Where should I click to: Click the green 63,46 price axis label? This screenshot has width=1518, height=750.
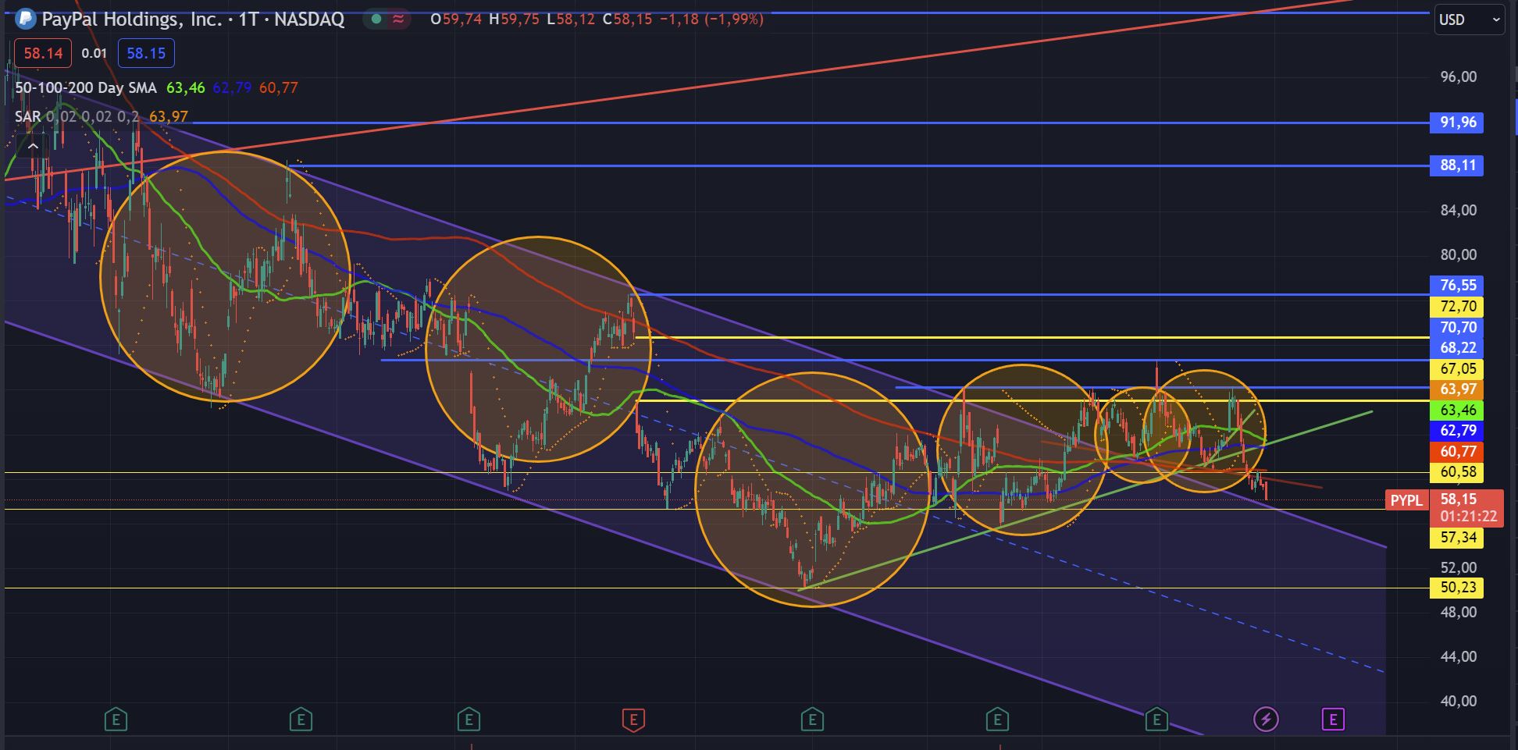(x=1456, y=411)
